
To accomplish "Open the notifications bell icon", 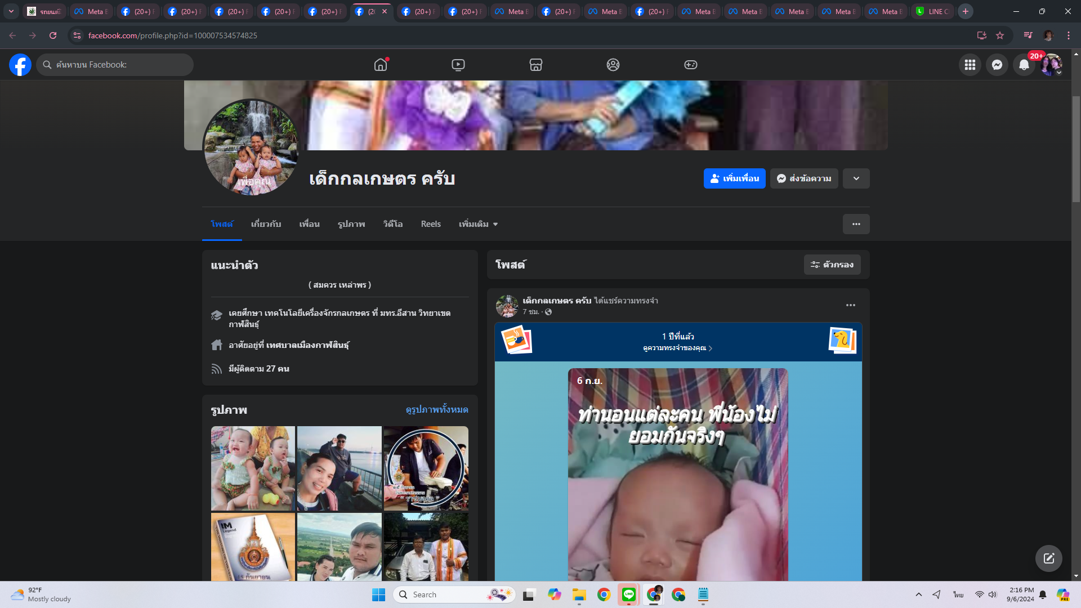I will pos(1024,65).
